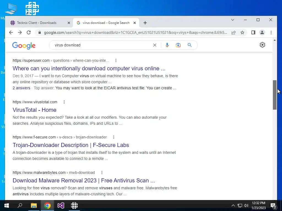Click the 2 answers link

tap(21, 88)
